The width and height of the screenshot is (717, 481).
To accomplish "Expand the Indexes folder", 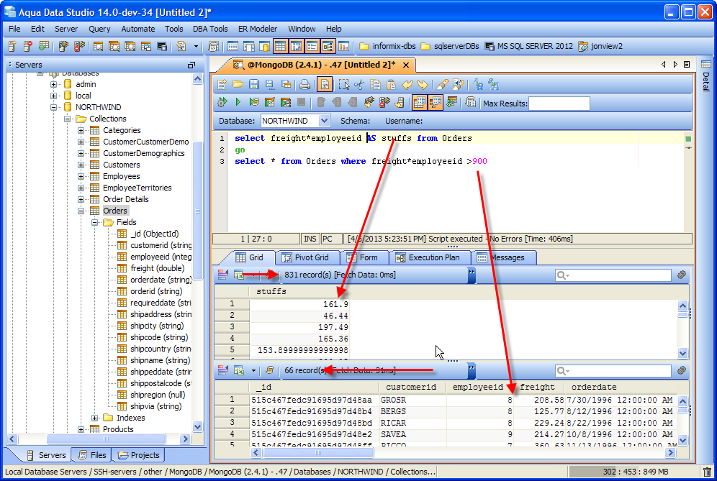I will (94, 418).
